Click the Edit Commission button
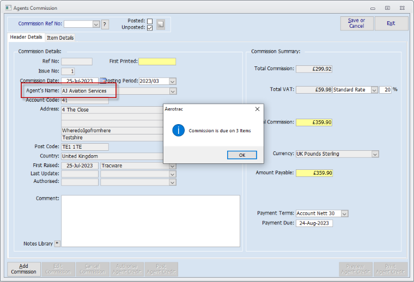This screenshot has width=414, height=282. 58,269
